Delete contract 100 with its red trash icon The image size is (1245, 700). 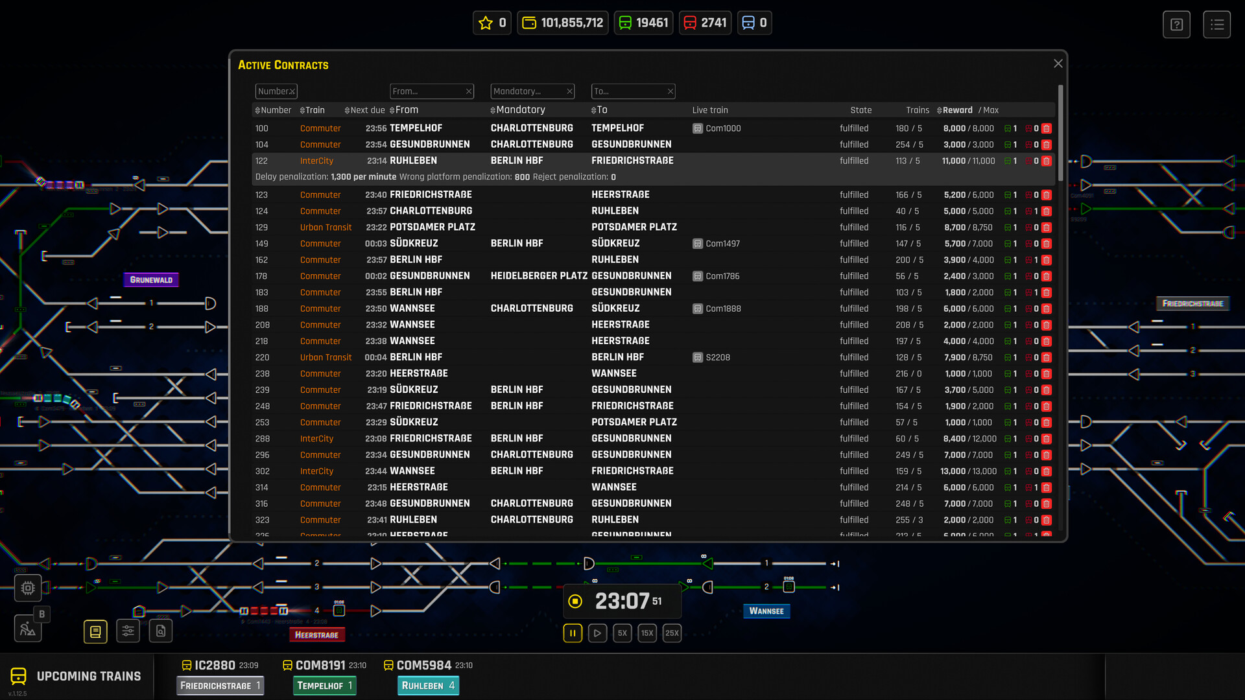pyautogui.click(x=1047, y=128)
